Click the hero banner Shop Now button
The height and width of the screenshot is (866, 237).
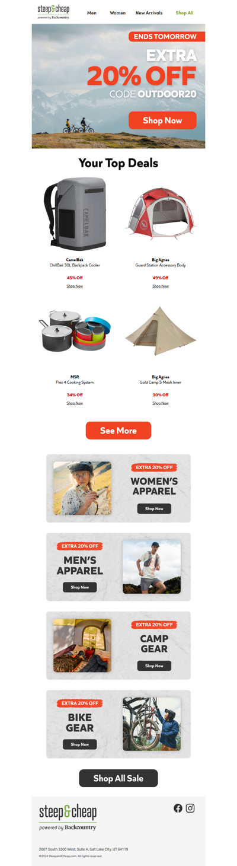click(x=162, y=120)
